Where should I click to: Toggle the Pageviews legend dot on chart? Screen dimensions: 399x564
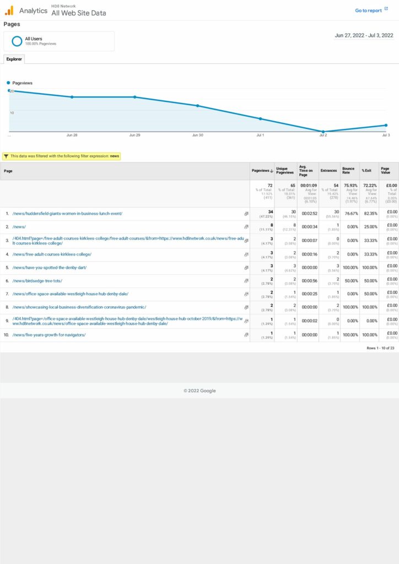[x=8, y=83]
